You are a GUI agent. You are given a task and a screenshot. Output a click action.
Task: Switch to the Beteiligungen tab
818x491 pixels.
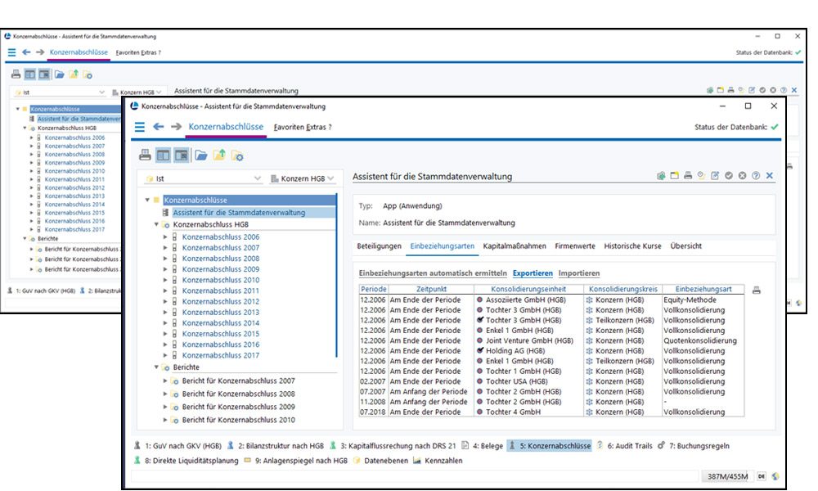[380, 245]
